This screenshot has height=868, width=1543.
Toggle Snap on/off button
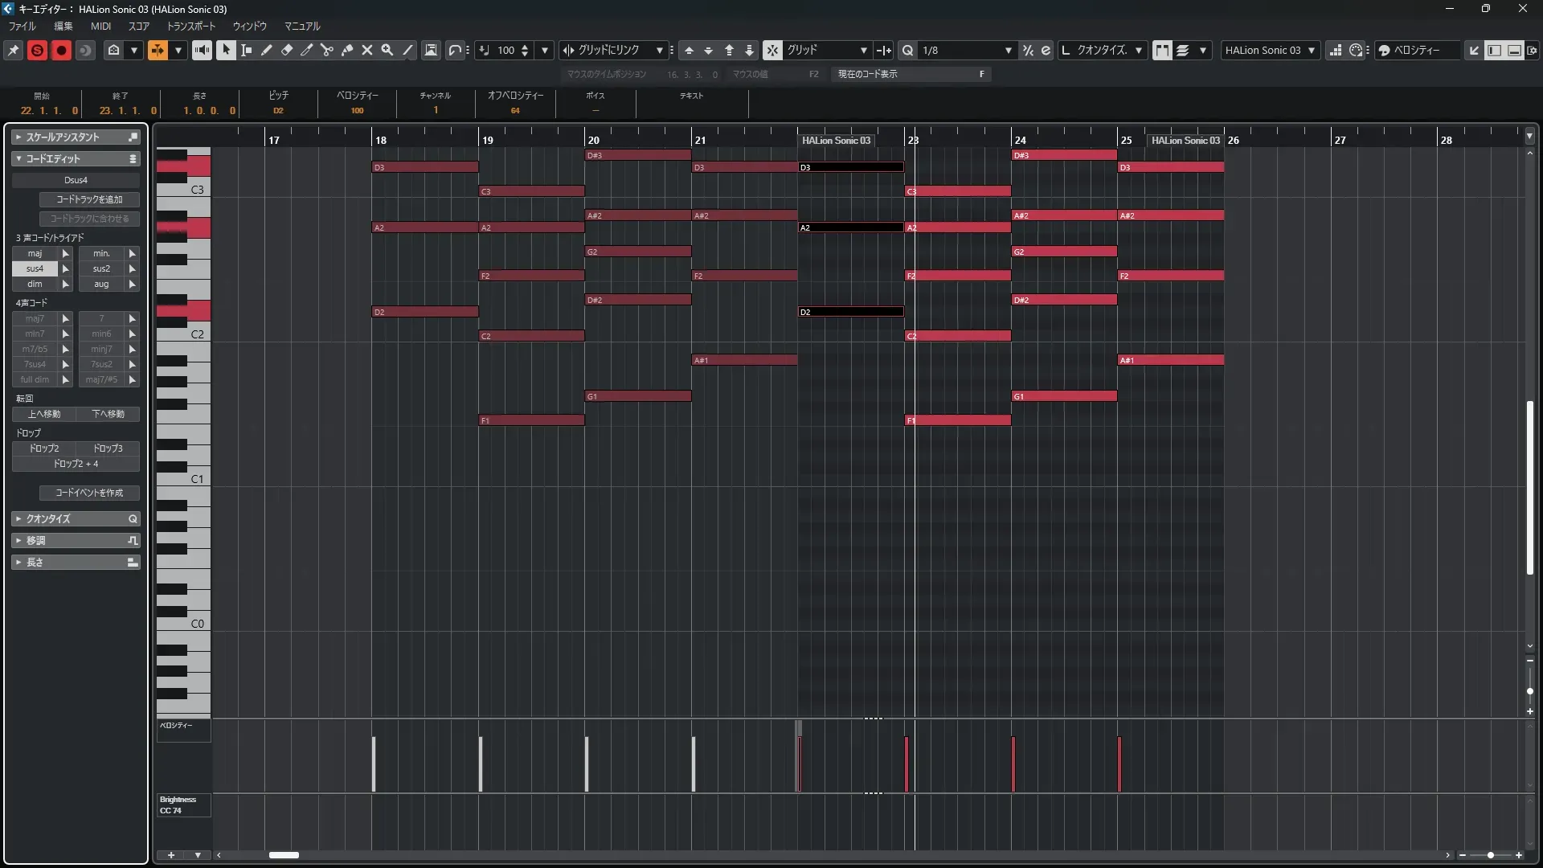point(772,50)
